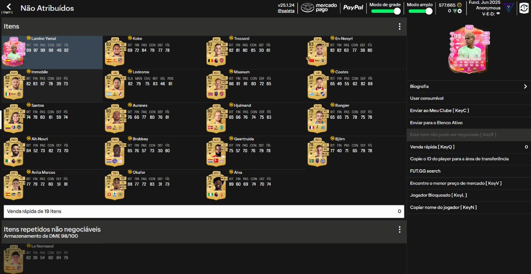The image size is (531, 274).
Task: Click the Fund. Jun 2025 text
Action: (485, 3)
